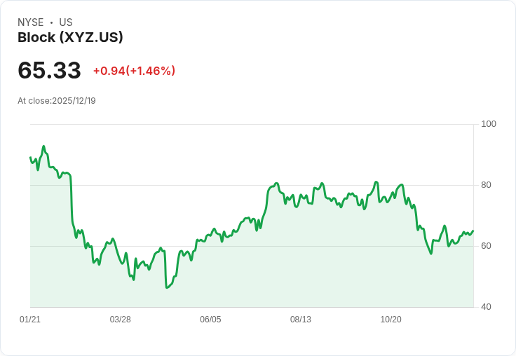516x356 pixels.
Task: Click the green shaded area under the chart line
Action: (x=280, y=266)
